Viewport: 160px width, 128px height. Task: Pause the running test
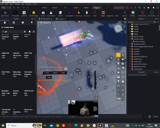pyautogui.click(x=18, y=8)
